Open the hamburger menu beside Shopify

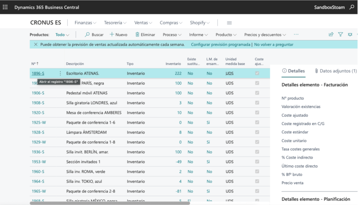(229, 23)
